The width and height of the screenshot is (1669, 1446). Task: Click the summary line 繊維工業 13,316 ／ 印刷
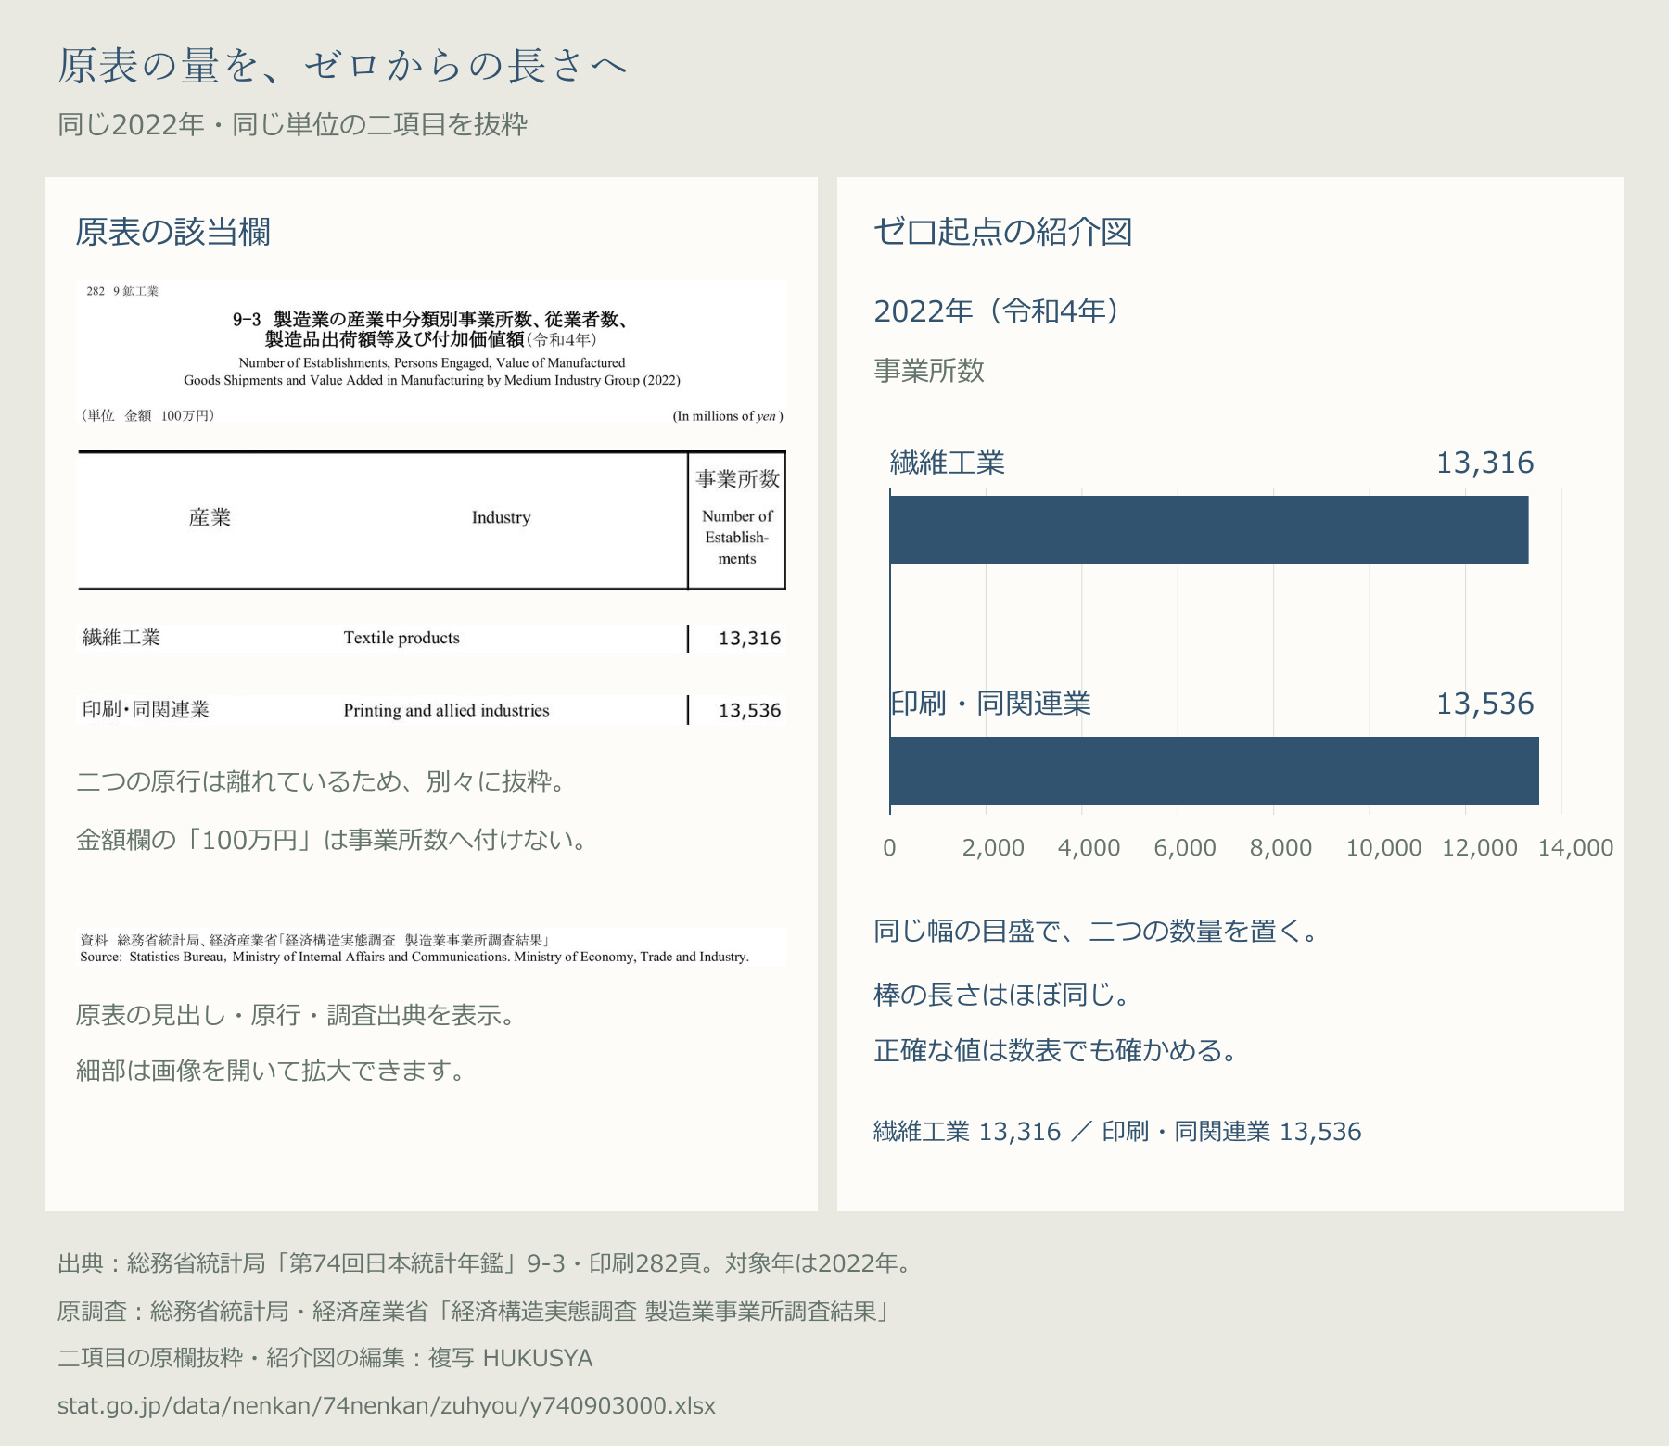pos(1117,1132)
